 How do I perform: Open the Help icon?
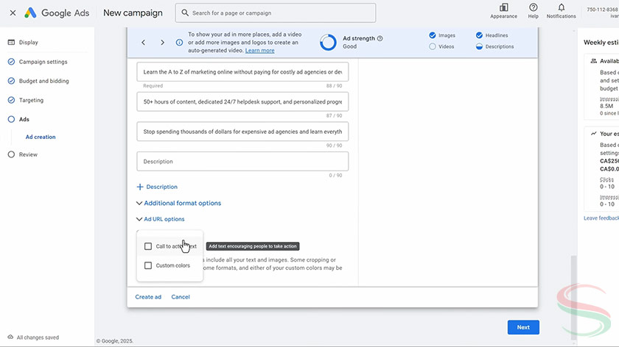(533, 8)
